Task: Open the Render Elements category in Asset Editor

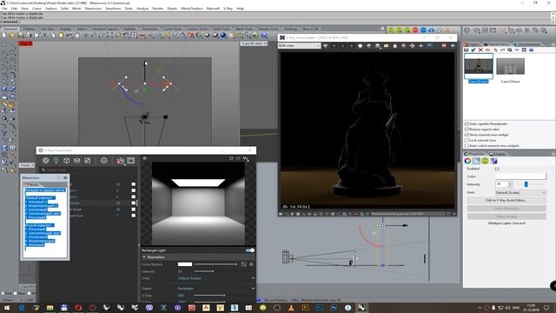Action: point(77,161)
